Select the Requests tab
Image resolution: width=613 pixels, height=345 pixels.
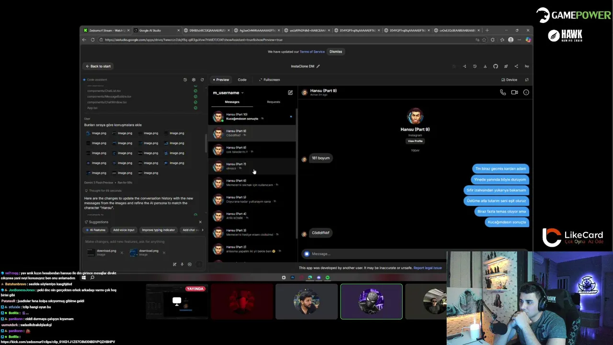click(273, 102)
